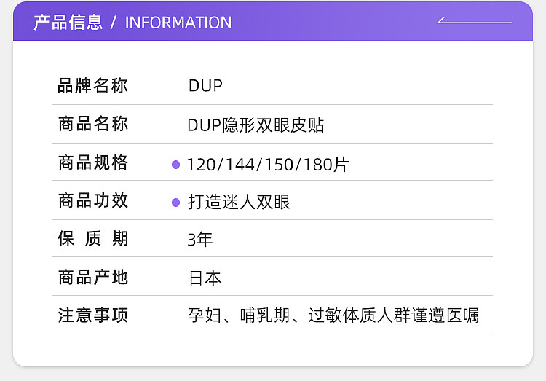
Task: Click the value '打造迷人双眼'
Action: (x=239, y=203)
